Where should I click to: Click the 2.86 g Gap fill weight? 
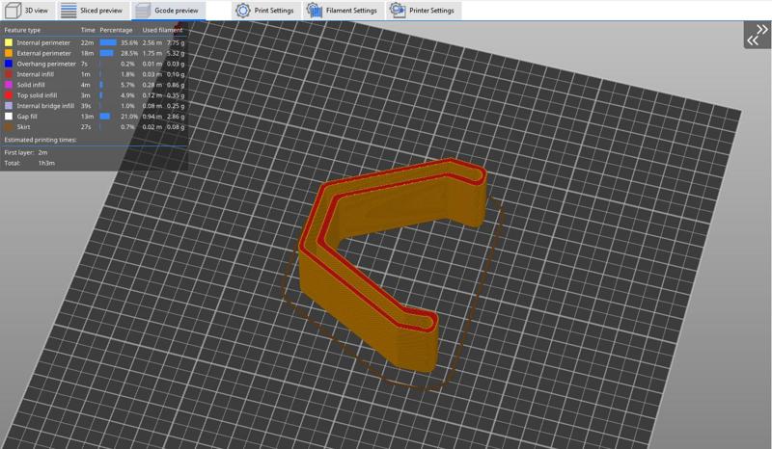176,117
